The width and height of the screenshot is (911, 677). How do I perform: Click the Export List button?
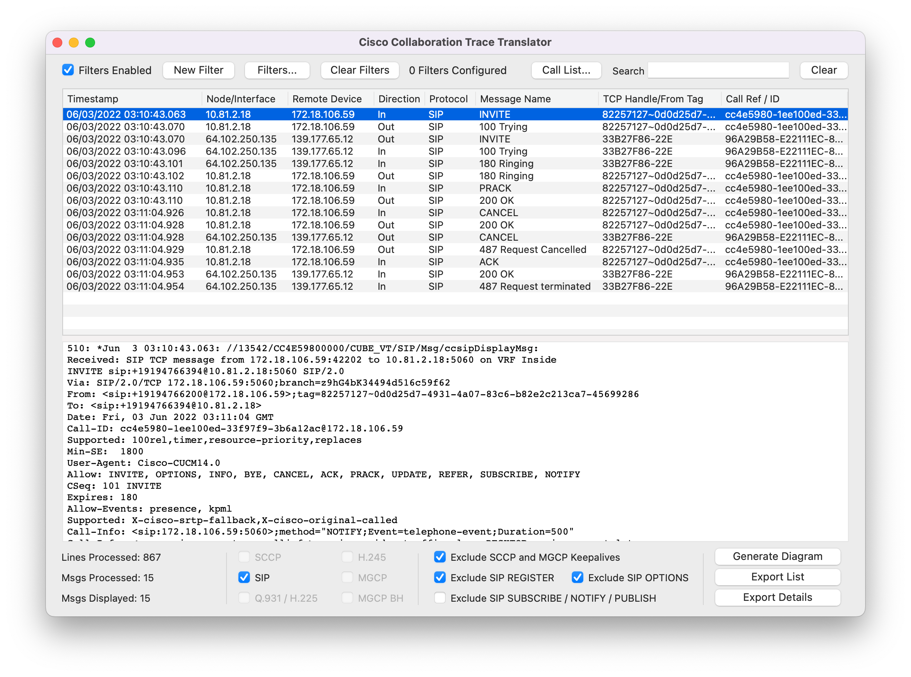click(x=778, y=577)
